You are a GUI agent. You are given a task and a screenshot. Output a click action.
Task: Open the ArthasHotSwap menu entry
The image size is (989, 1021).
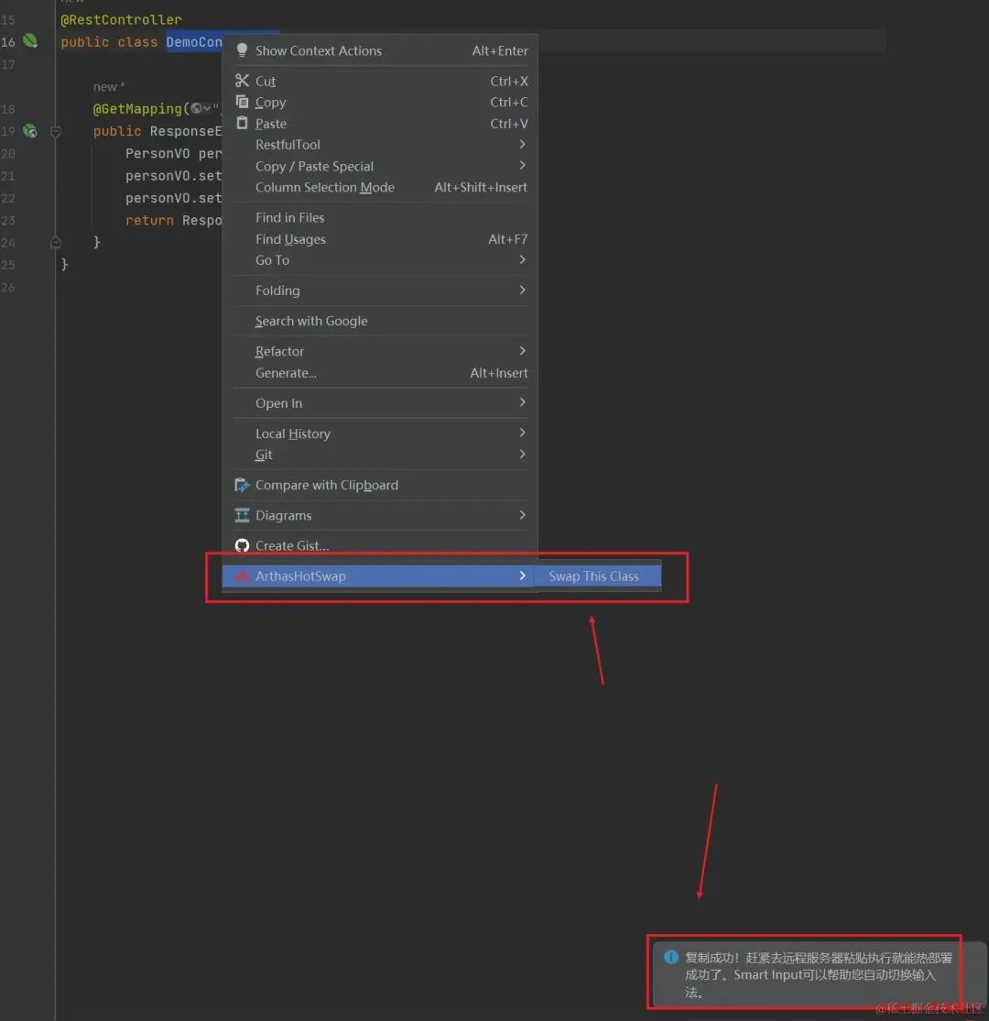tap(381, 576)
